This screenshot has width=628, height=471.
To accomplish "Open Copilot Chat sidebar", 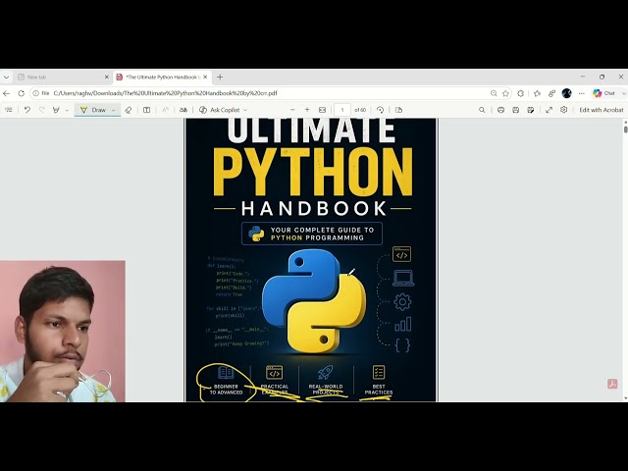I will click(x=604, y=93).
